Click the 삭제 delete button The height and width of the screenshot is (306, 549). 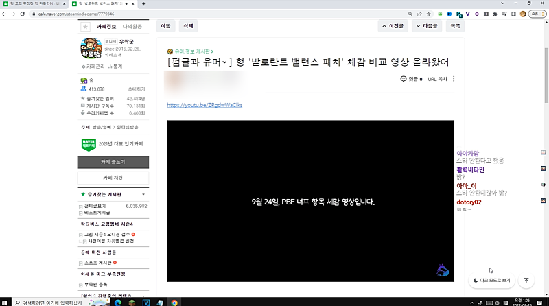pyautogui.click(x=187, y=26)
